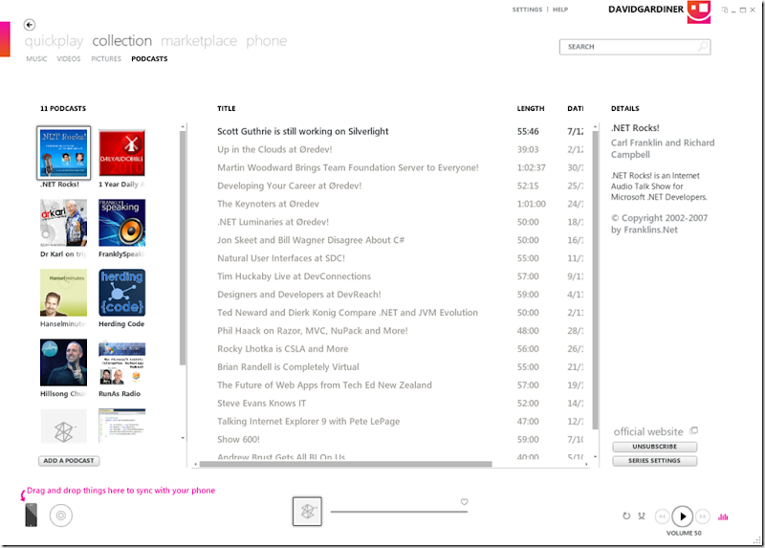Click the UNSUBSCRIBE button
This screenshot has width=765, height=548.
654,447
